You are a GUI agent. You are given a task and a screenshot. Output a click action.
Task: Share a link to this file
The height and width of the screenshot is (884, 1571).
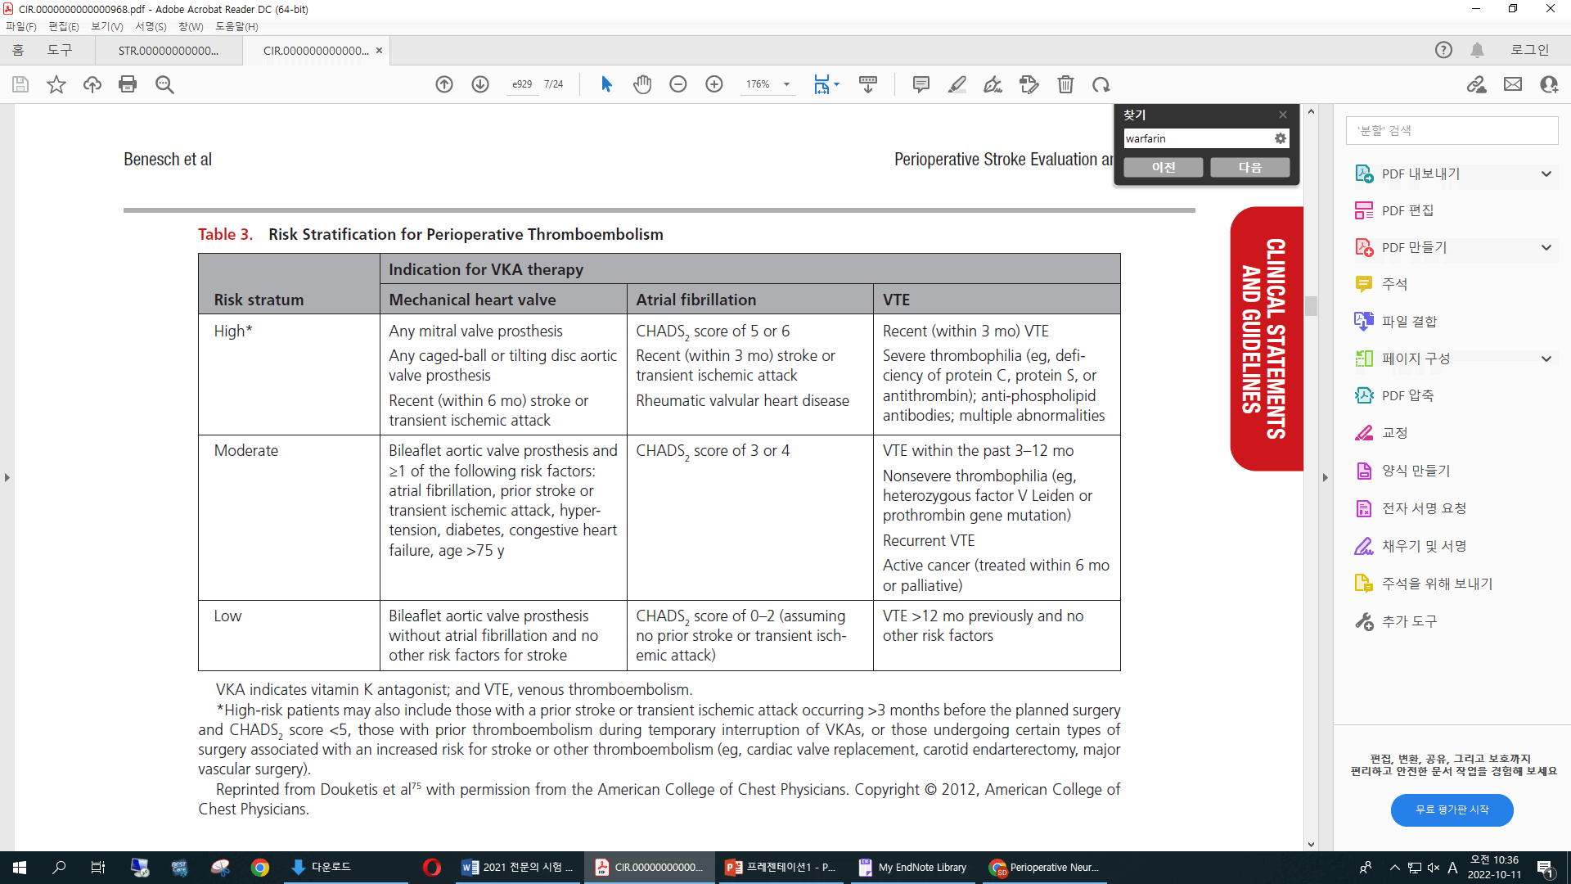[x=1477, y=84]
